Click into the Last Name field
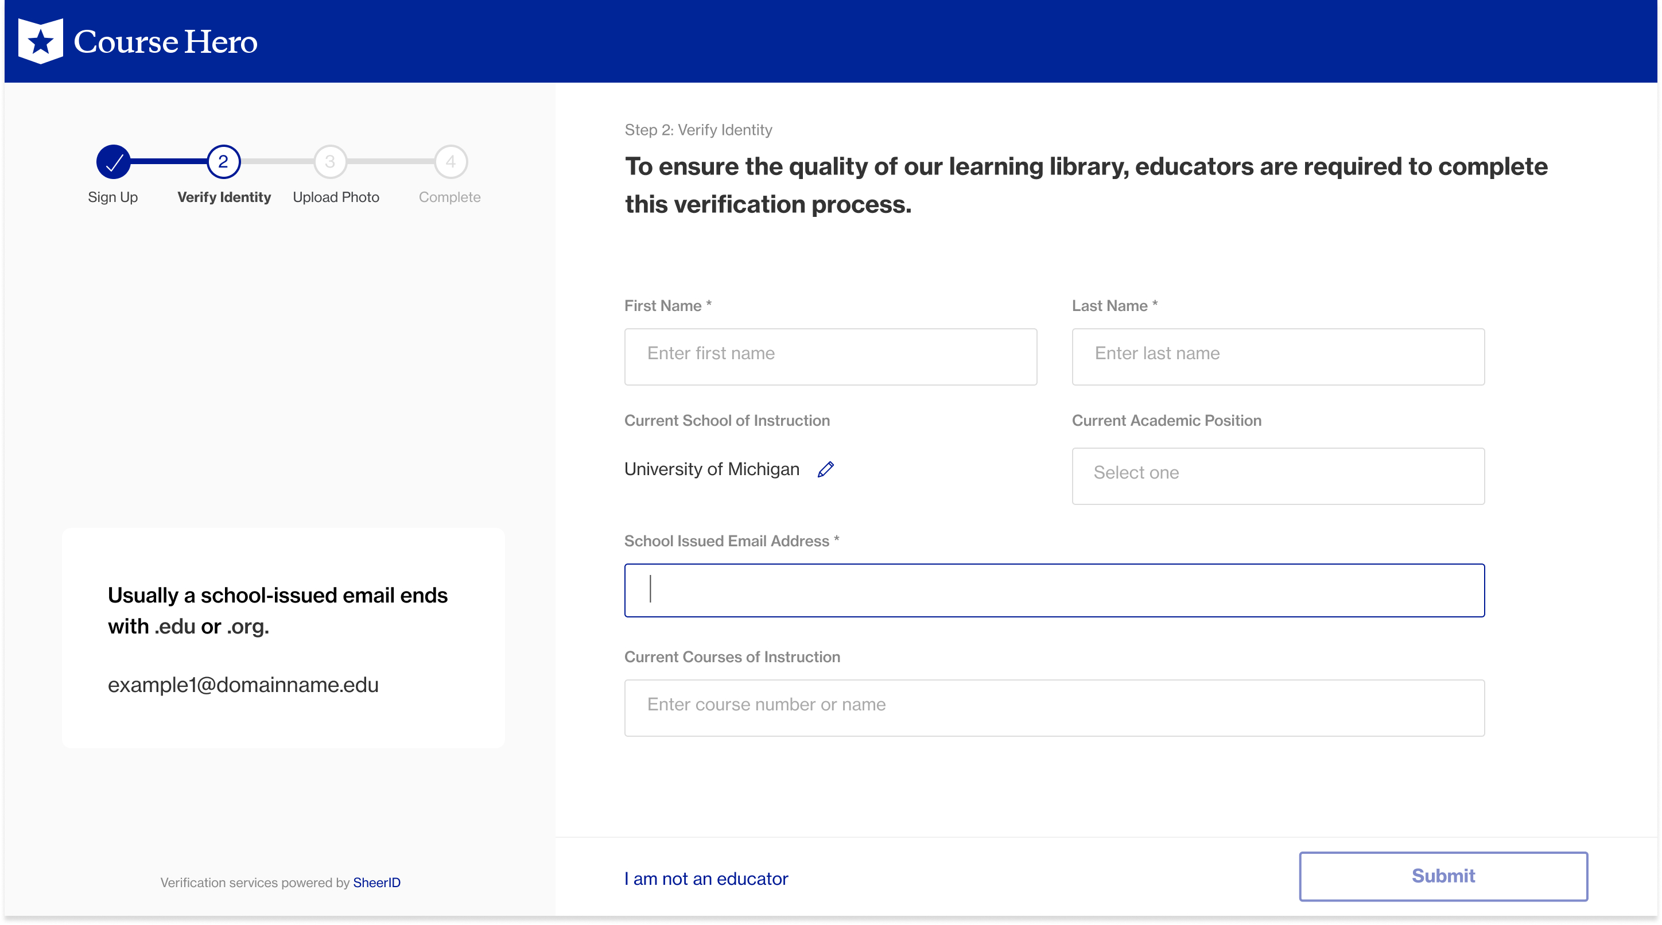The image size is (1662, 925). [1277, 357]
